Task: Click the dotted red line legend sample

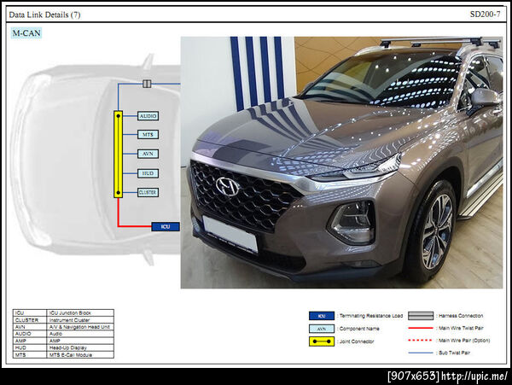Action: [421, 341]
